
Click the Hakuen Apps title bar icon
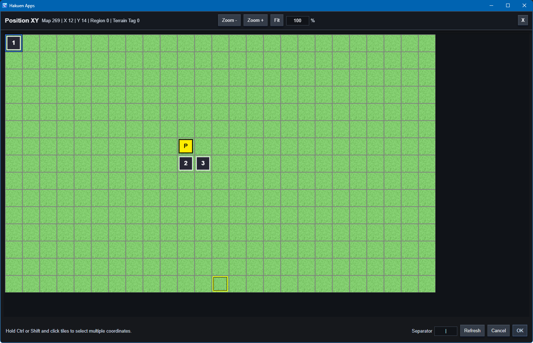[x=5, y=5]
